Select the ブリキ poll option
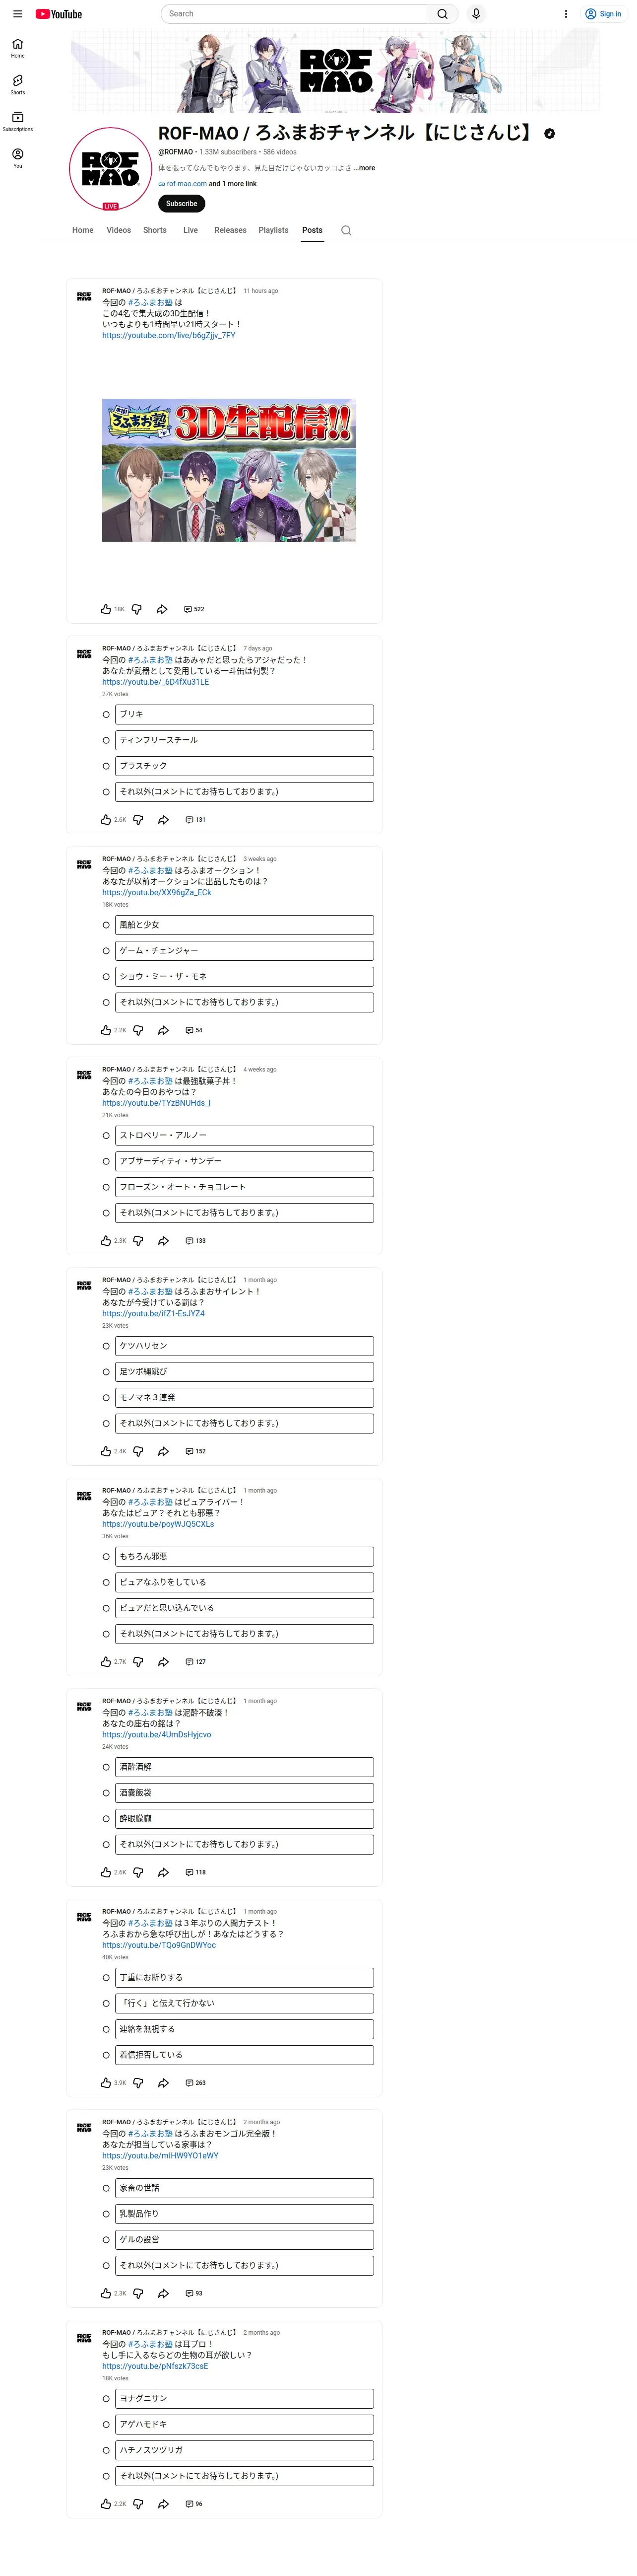This screenshot has width=637, height=2576. click(239, 714)
